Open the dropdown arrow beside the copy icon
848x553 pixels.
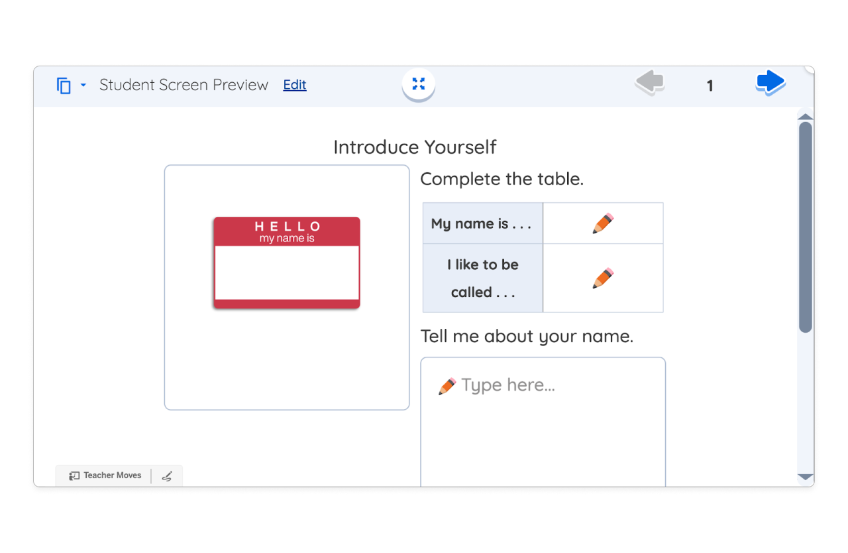point(83,86)
